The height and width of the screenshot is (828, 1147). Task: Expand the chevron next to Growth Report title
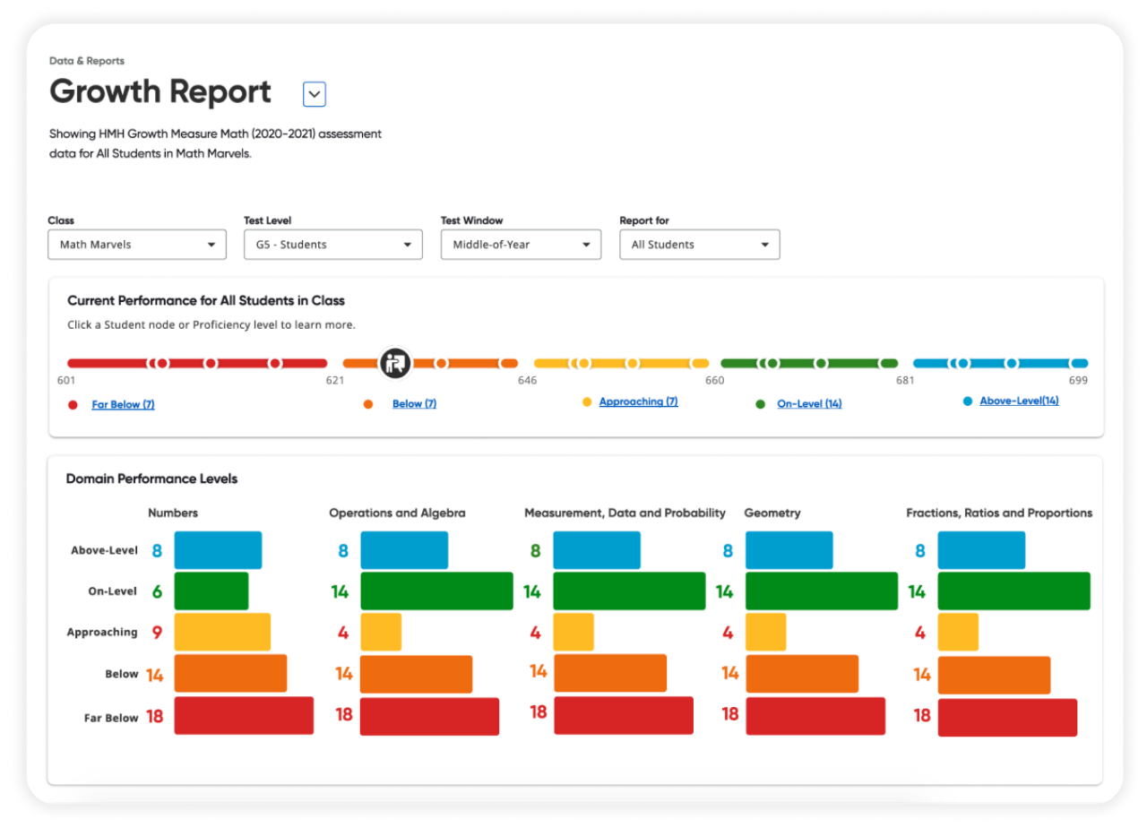[314, 93]
